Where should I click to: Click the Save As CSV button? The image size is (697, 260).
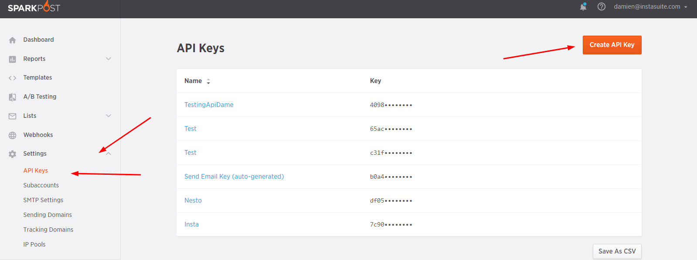(617, 251)
